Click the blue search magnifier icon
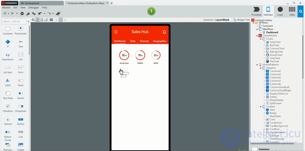The width and height of the screenshot is (305, 151). point(301,12)
